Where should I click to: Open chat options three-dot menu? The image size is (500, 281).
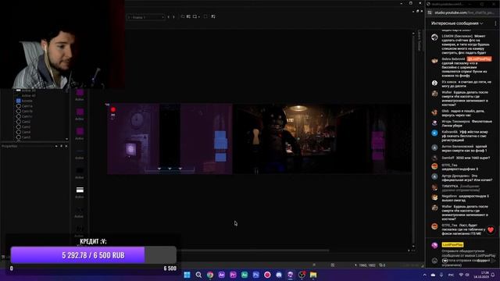click(x=495, y=23)
